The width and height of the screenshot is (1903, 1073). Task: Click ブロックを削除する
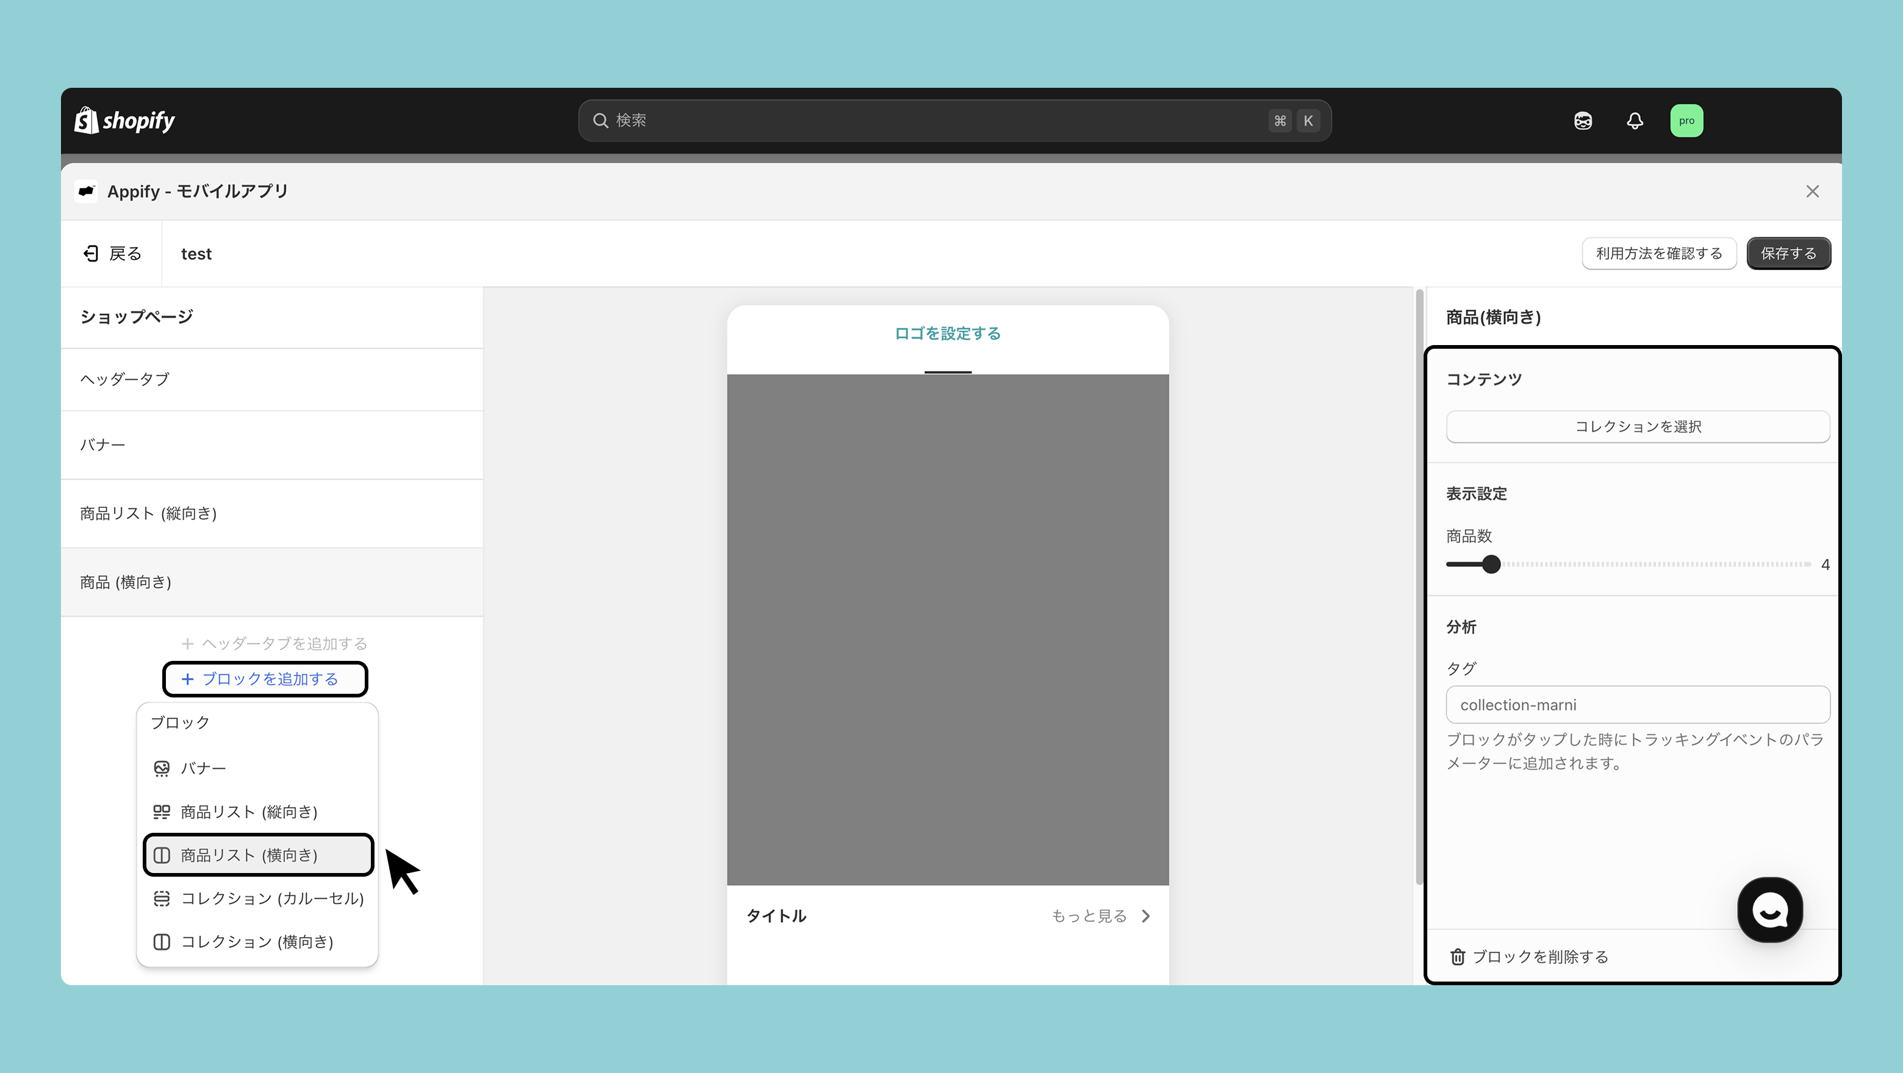tap(1529, 957)
